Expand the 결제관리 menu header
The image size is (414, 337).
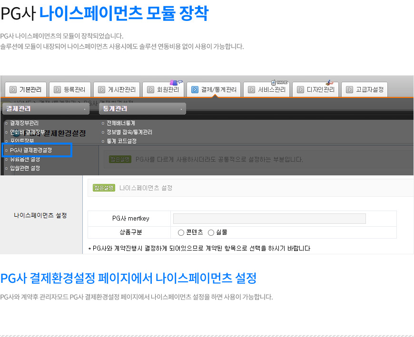(x=46, y=109)
